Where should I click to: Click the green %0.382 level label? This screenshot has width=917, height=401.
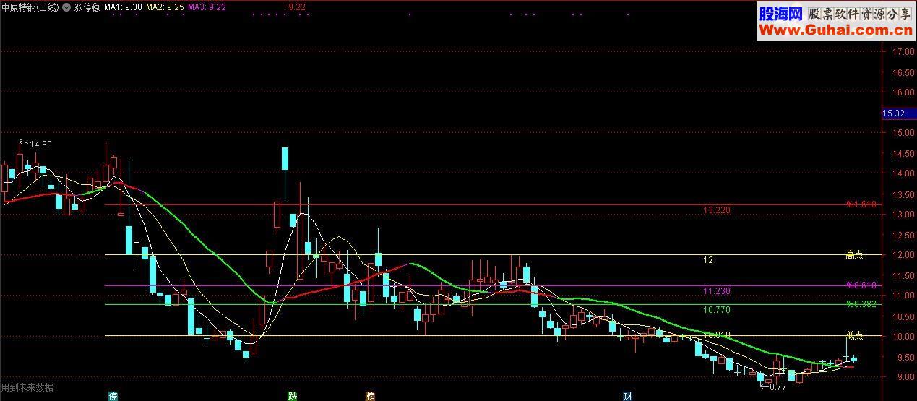click(861, 304)
